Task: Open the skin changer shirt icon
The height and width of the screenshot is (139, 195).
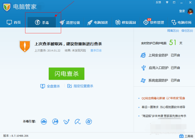Action: point(167,2)
